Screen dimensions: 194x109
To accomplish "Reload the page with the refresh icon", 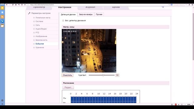I will (x=13, y=5).
